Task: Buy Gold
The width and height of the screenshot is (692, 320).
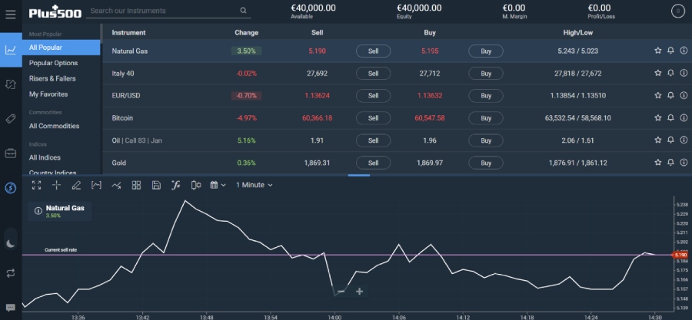Action: pos(486,163)
